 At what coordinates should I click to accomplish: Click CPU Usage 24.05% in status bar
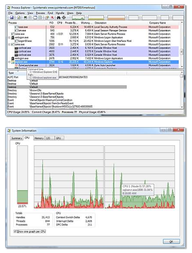[x=19, y=112]
